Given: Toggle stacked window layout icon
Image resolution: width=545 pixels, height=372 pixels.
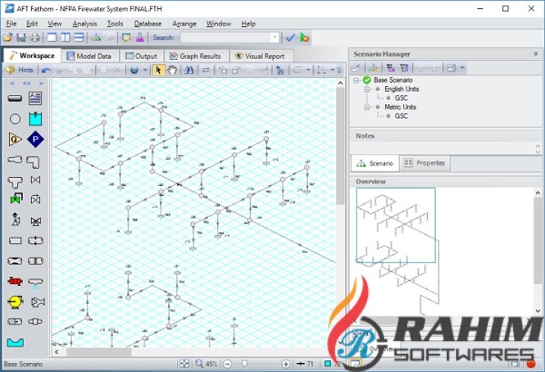Looking at the screenshot, I should (79, 37).
